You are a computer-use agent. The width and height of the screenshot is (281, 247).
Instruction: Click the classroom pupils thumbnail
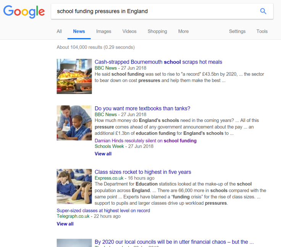[x=74, y=186]
